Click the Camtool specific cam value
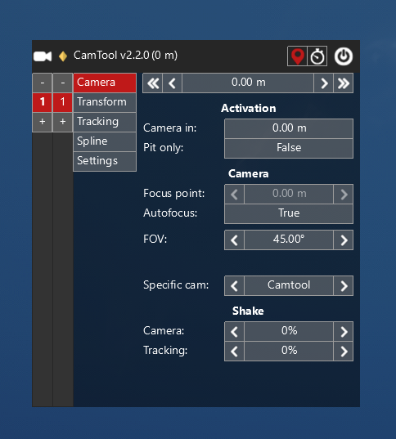Image resolution: width=396 pixels, height=439 pixels. (x=289, y=286)
